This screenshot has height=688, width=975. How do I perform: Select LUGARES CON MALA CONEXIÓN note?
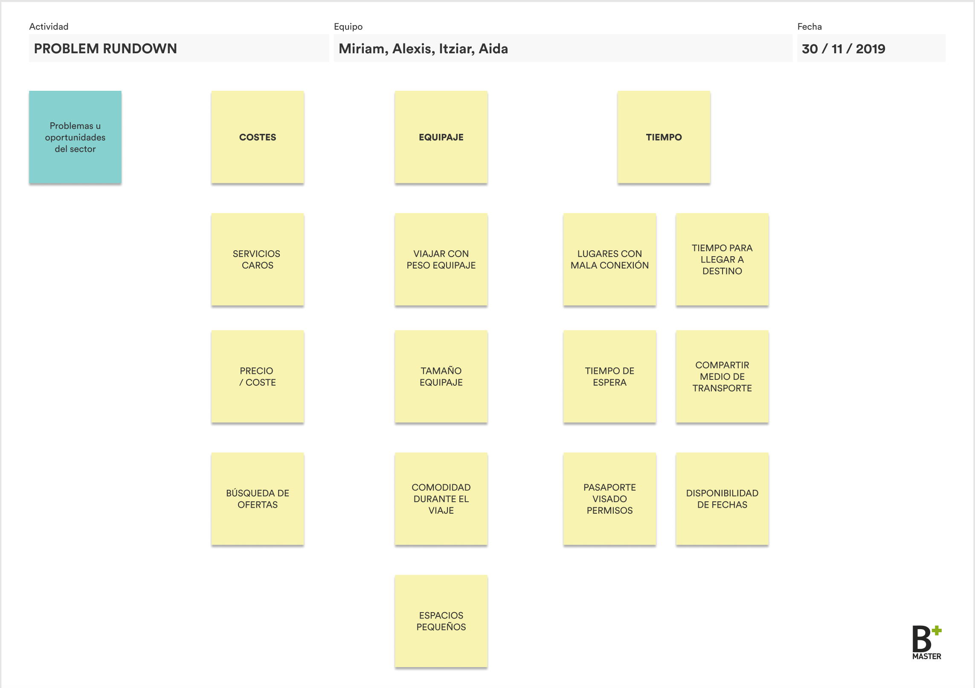(609, 259)
